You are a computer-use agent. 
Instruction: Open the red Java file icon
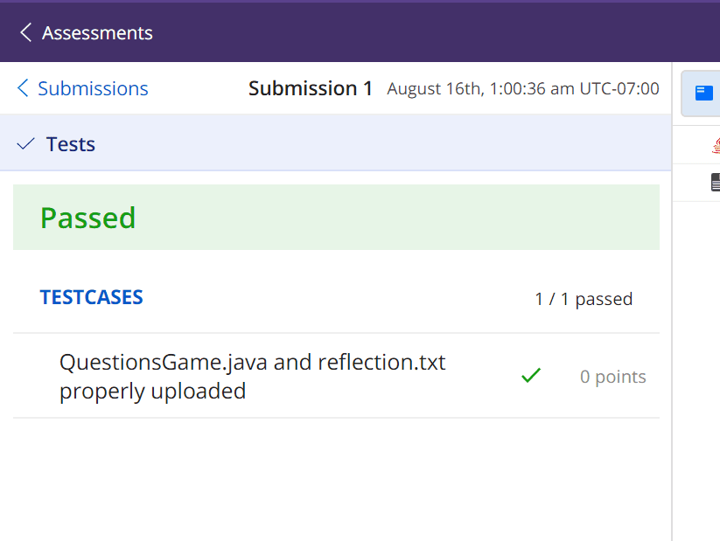tap(716, 145)
